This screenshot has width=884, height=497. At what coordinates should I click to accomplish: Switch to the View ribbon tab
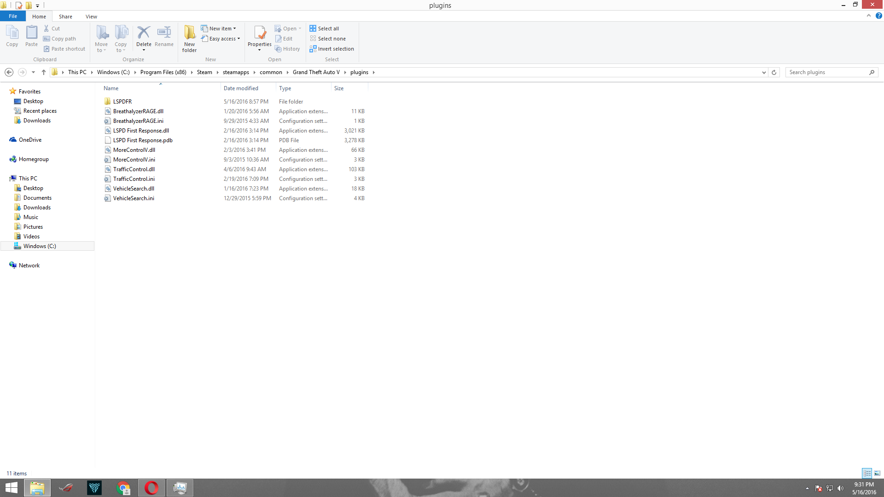point(91,17)
